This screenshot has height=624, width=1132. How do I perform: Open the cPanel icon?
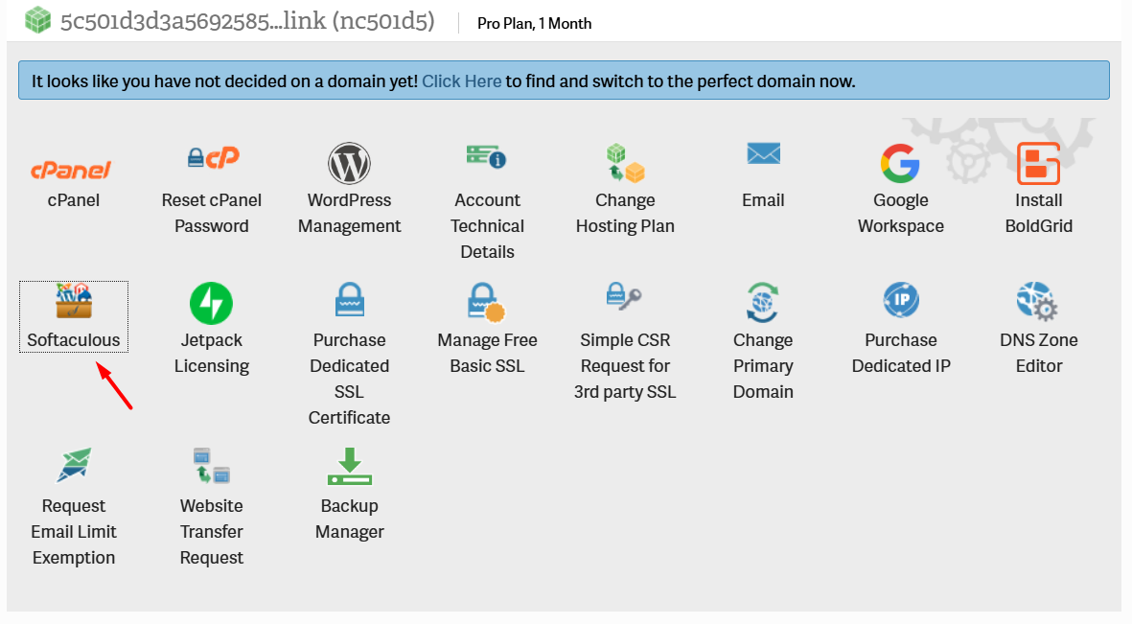coord(71,169)
